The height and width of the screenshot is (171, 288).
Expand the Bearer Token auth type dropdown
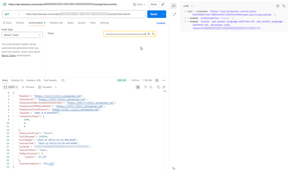click(x=22, y=35)
